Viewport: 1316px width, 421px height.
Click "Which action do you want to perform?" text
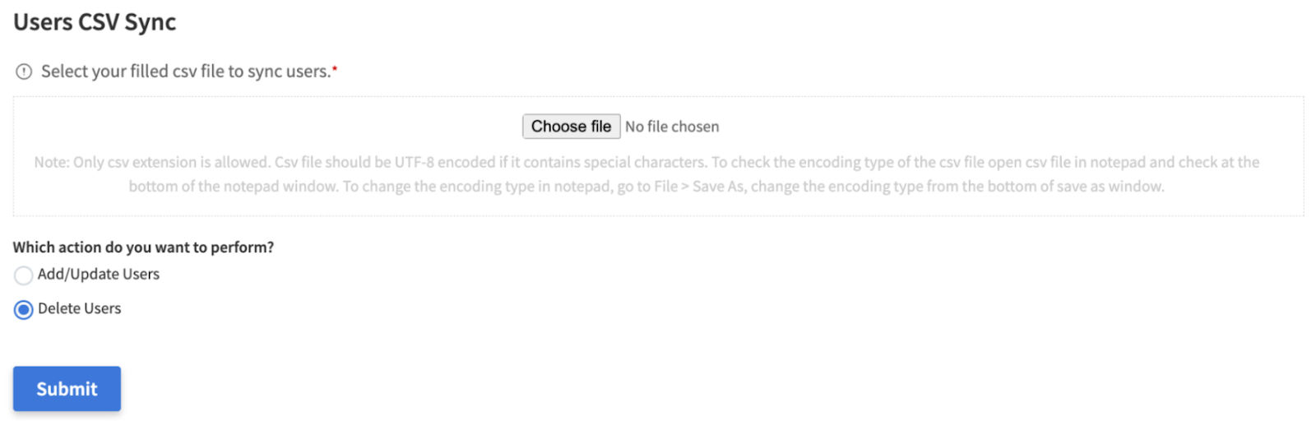(x=143, y=248)
